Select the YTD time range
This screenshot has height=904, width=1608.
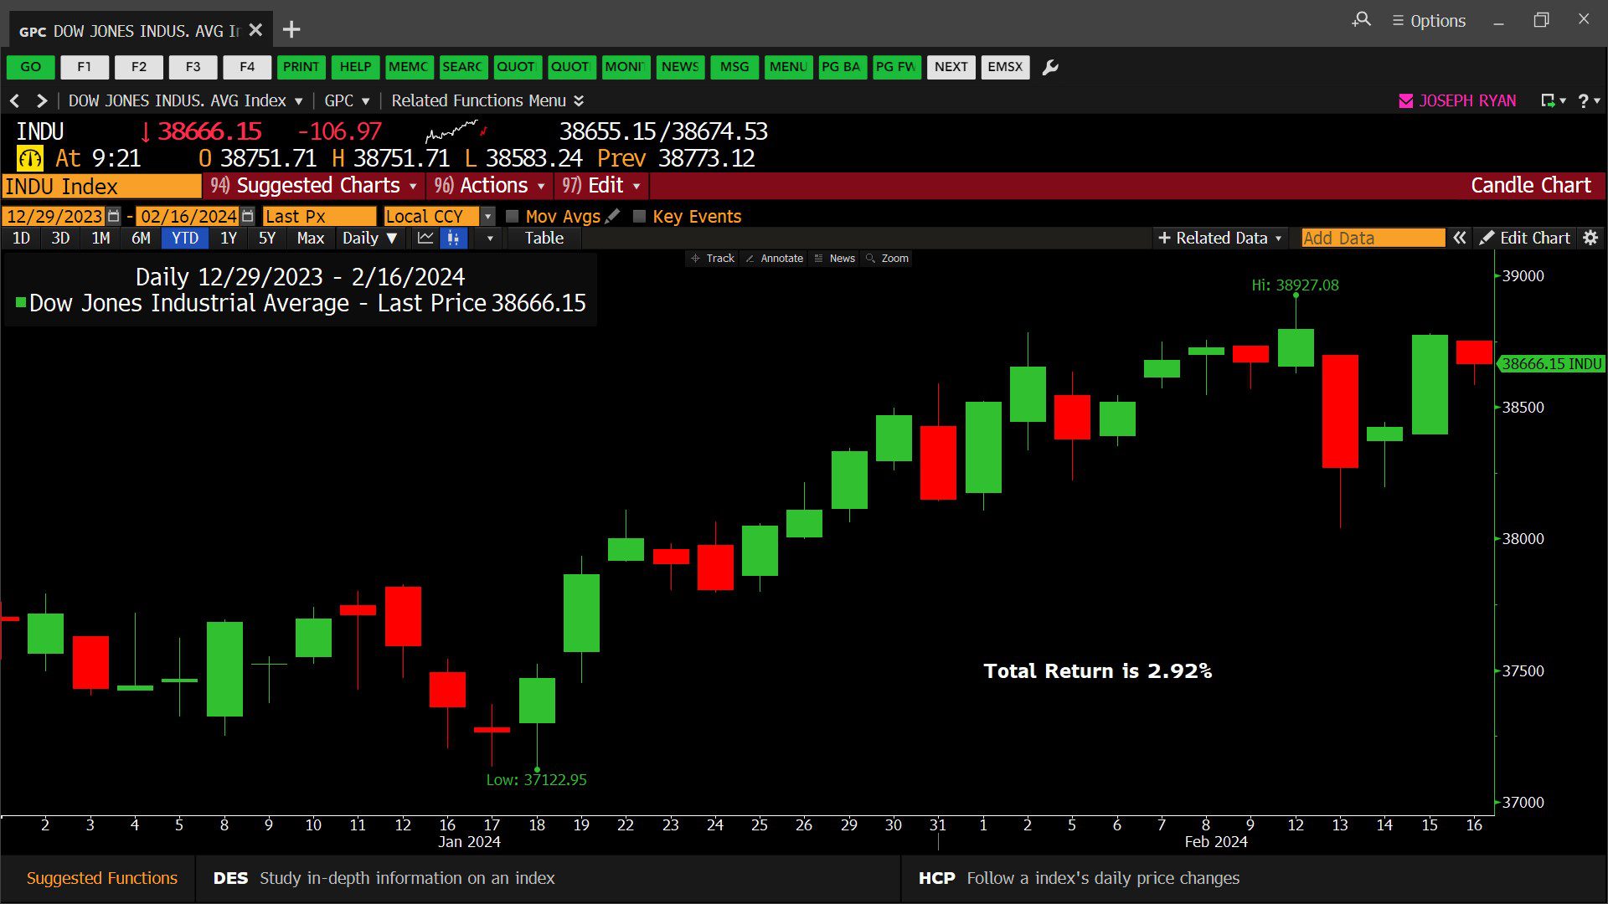185,238
